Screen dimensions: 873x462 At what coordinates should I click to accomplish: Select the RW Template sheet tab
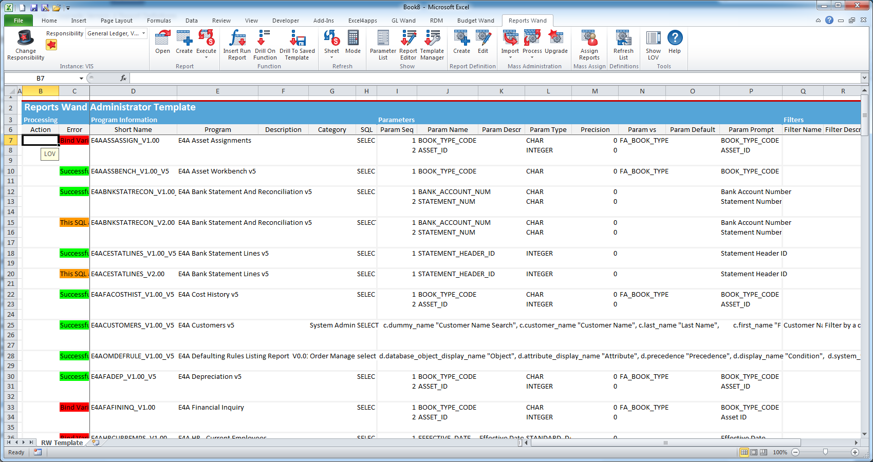click(62, 442)
